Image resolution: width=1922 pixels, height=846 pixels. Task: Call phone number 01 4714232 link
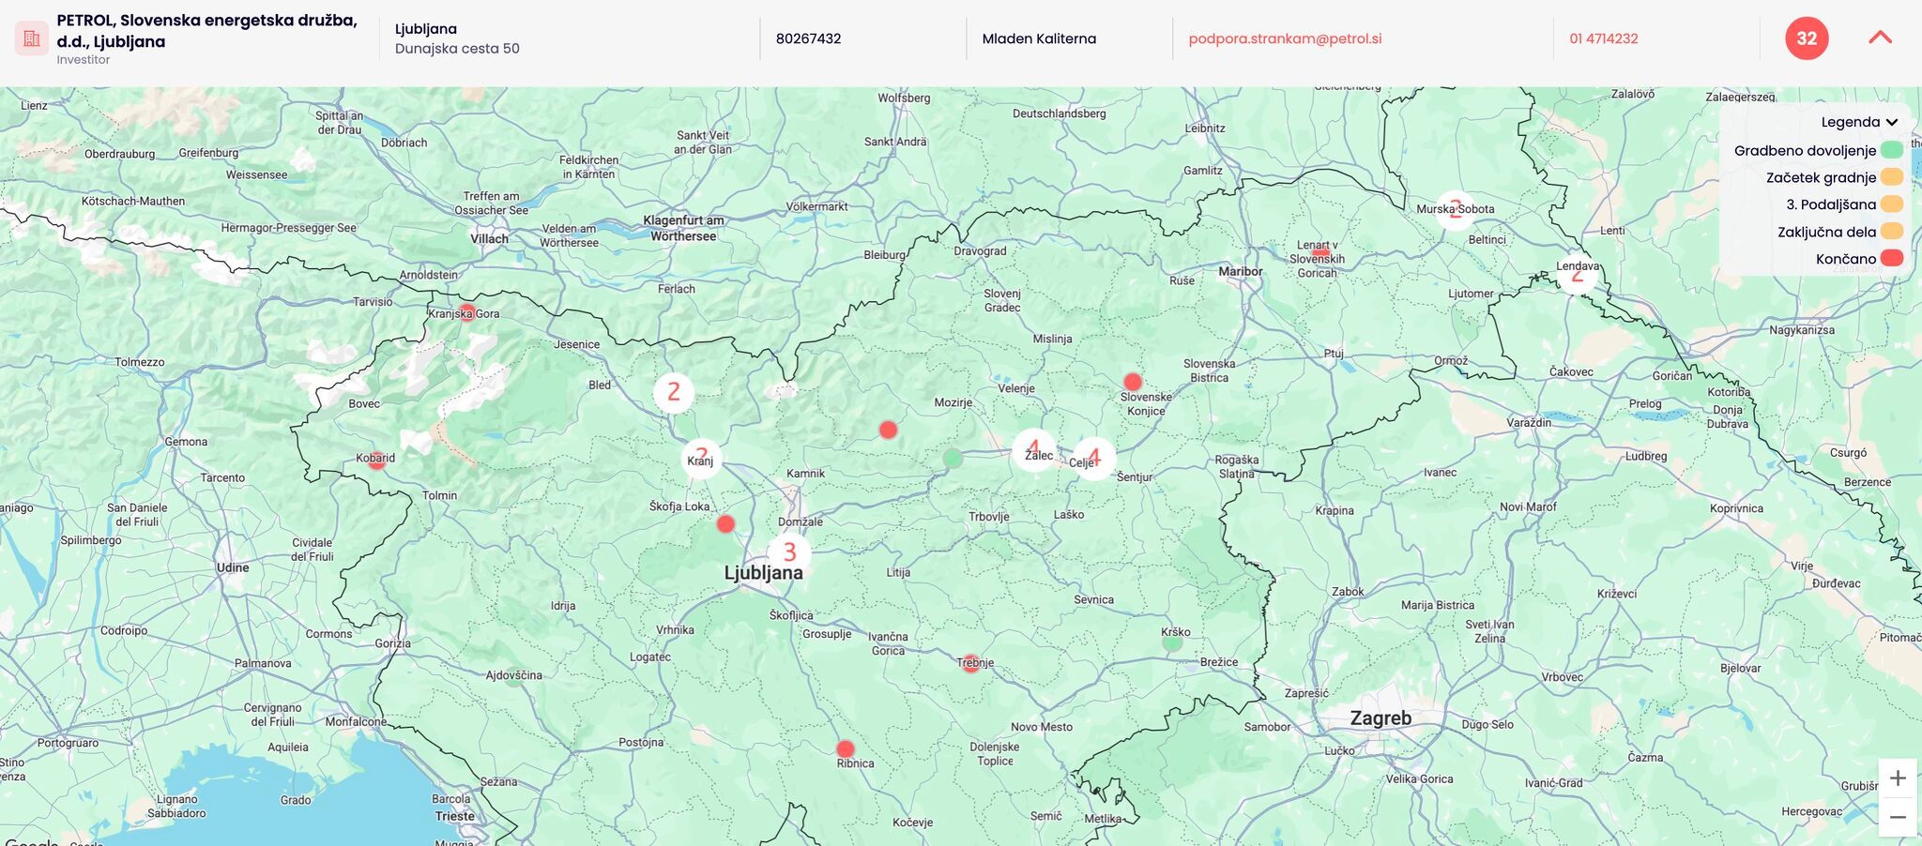pyautogui.click(x=1604, y=38)
